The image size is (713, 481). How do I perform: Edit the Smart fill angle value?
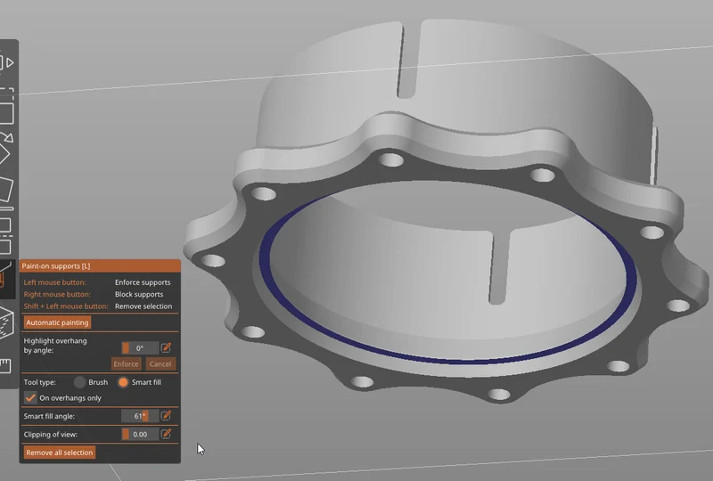[x=166, y=416]
